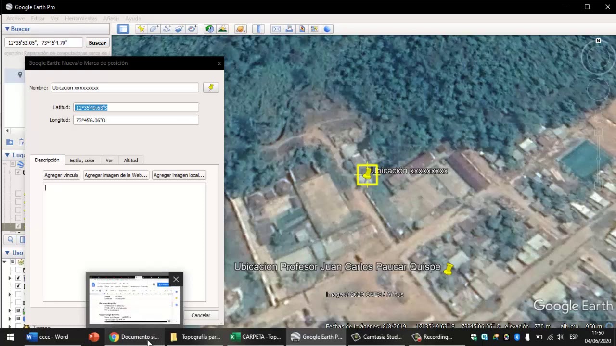Image resolution: width=616 pixels, height=346 pixels.
Task: Click Agregar imagen local button
Action: pyautogui.click(x=179, y=175)
